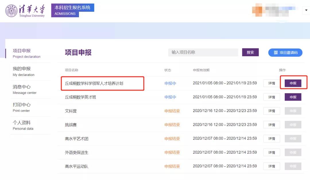Go to 消息中心 Message center
This screenshot has height=180, width=310.
[x=24, y=89]
